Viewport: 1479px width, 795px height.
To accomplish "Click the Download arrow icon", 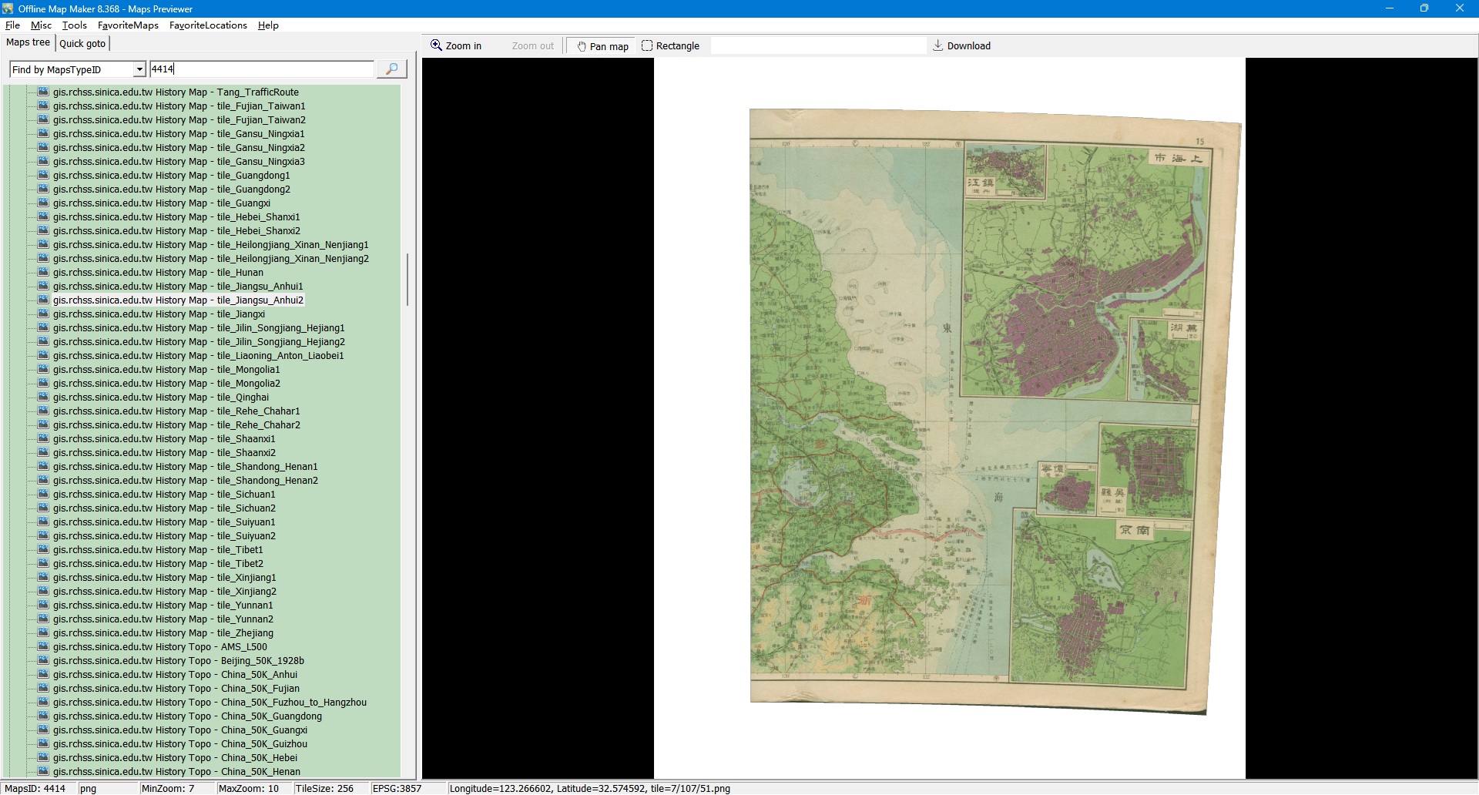I will [x=937, y=45].
